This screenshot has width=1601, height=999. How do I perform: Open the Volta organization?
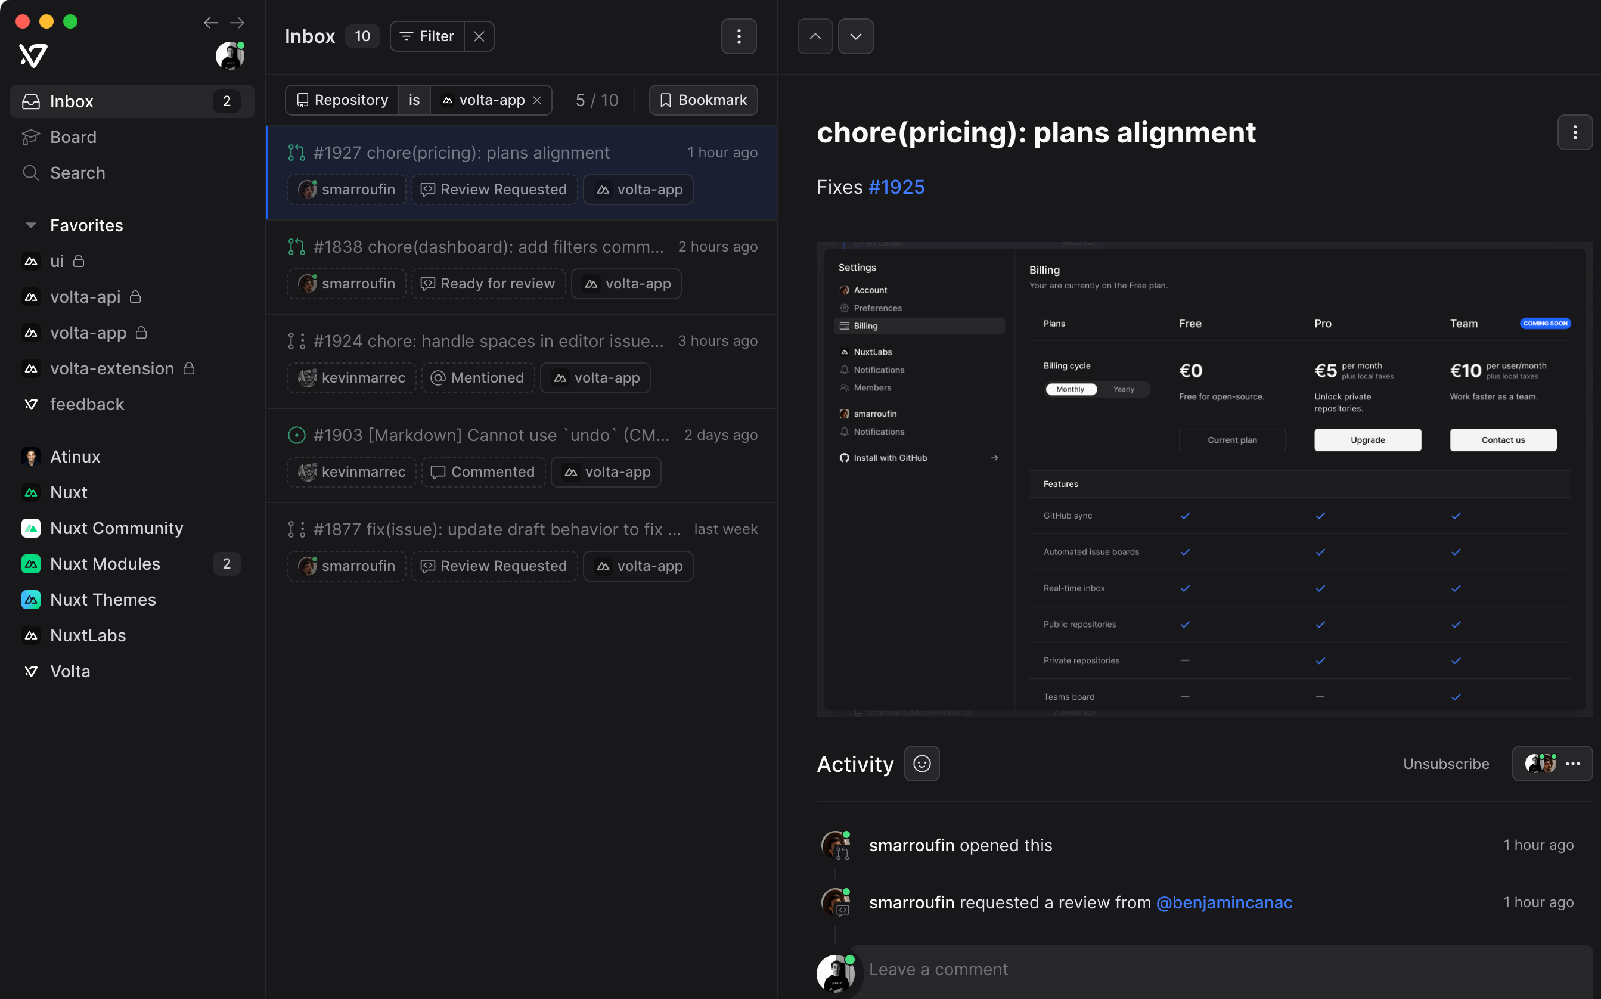132,671
